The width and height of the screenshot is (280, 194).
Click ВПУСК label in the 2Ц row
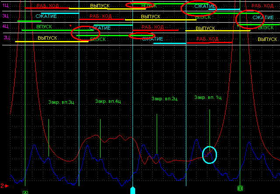98,39
